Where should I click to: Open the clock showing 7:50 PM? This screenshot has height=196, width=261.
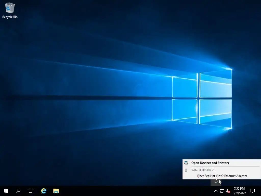[239, 191]
